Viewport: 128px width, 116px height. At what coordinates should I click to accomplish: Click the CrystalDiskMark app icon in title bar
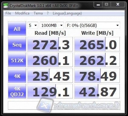click(6, 5)
